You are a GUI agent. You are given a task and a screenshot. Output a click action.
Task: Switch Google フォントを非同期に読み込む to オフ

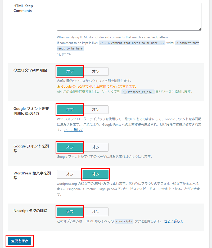[x=70, y=110]
